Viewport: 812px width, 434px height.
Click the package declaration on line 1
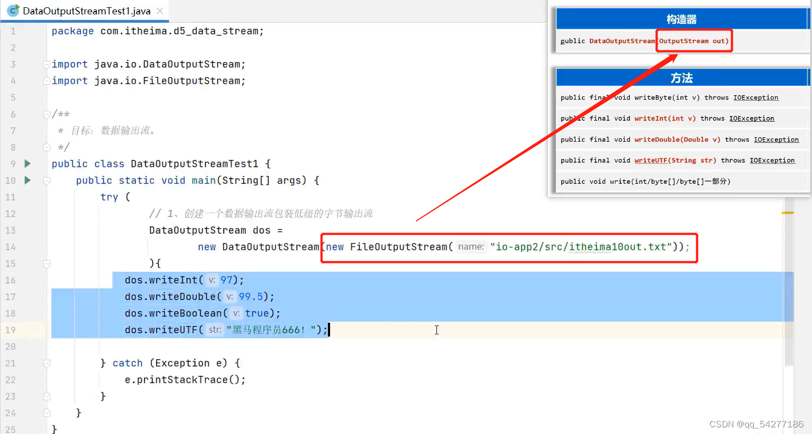158,31
